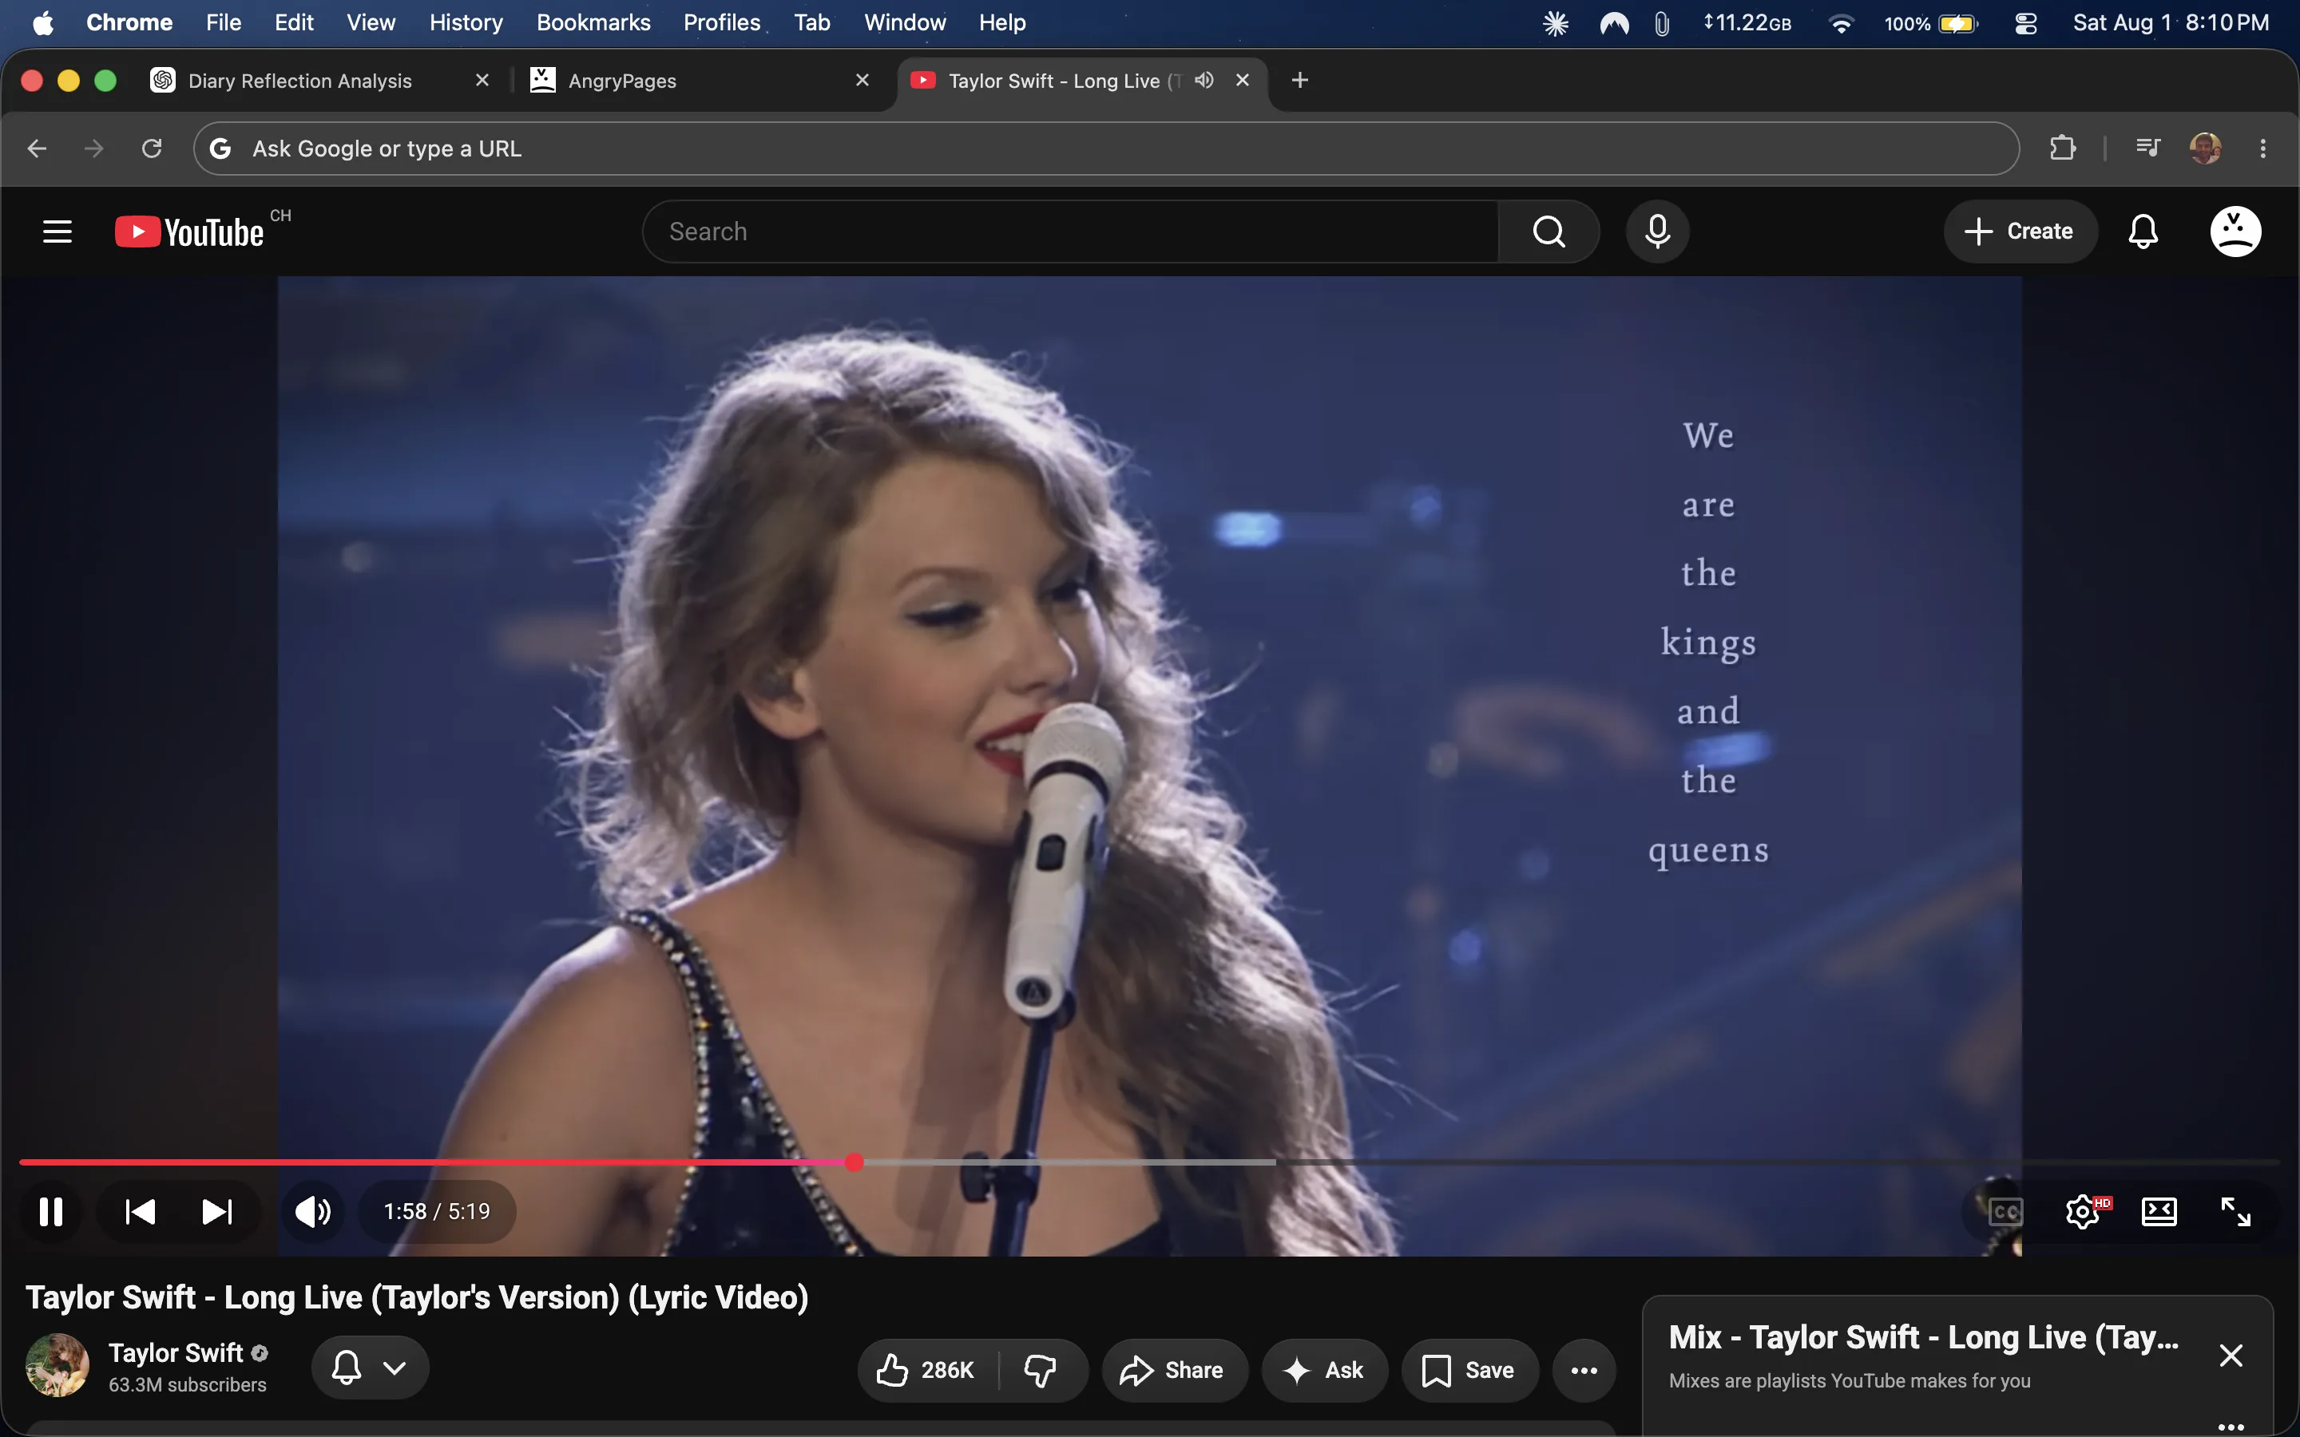Open the player settings gear
Image resolution: width=2300 pixels, height=1437 pixels.
(x=2084, y=1211)
